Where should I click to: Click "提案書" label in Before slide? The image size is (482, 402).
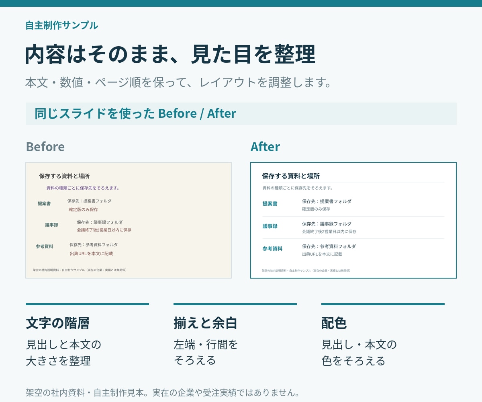[44, 204]
